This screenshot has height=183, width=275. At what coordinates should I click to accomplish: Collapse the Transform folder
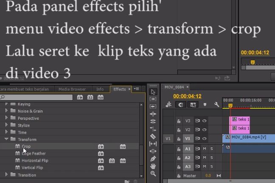(x=6, y=139)
